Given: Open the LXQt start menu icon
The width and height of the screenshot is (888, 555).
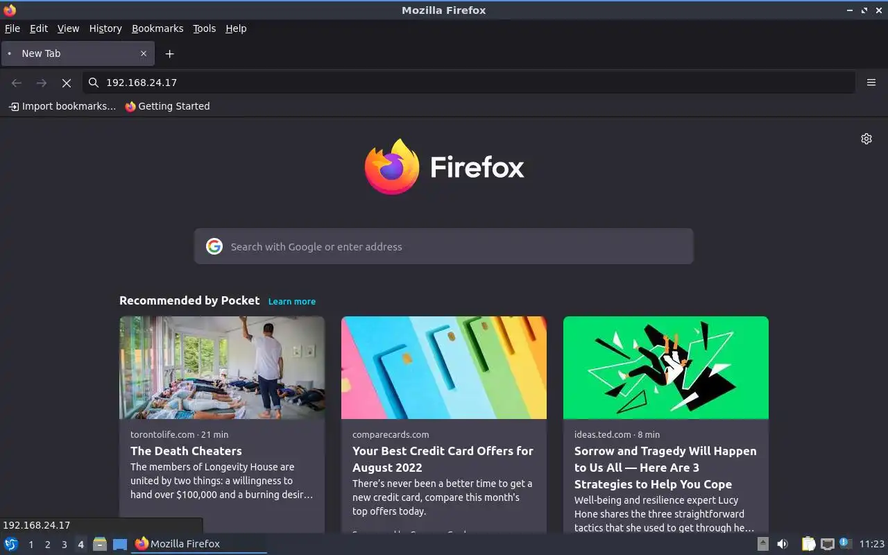Looking at the screenshot, I should coord(11,544).
